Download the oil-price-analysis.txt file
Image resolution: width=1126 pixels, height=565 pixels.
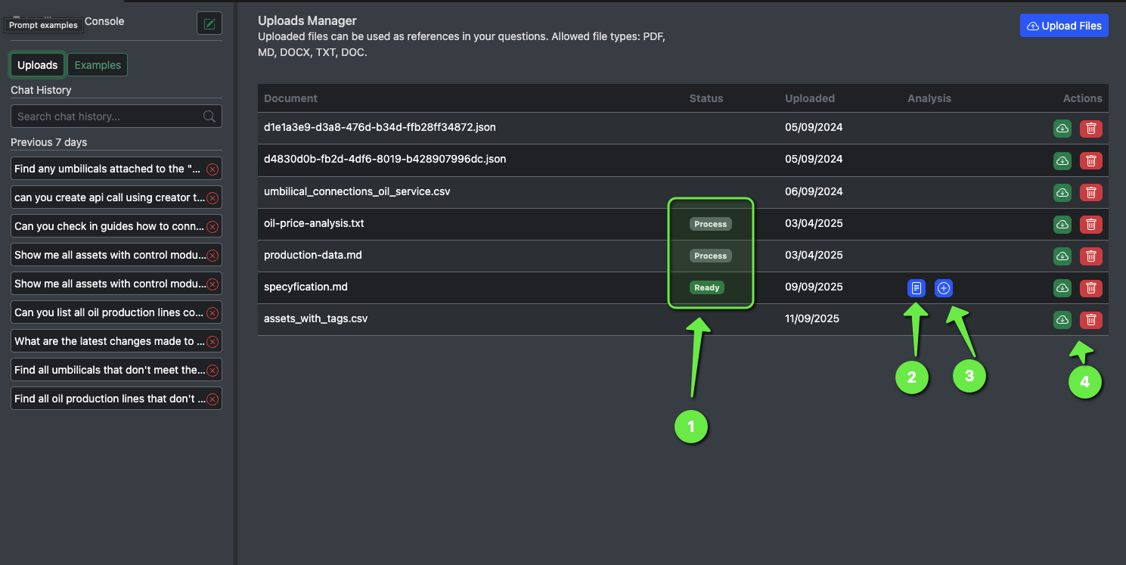coord(1062,224)
